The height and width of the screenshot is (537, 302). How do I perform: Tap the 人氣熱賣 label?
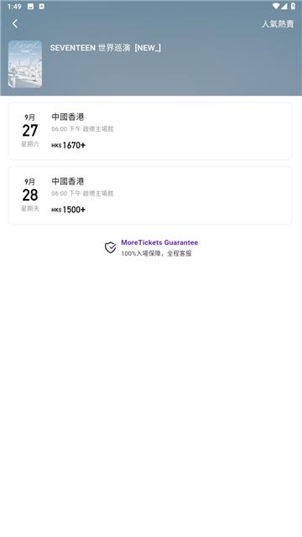tap(278, 24)
